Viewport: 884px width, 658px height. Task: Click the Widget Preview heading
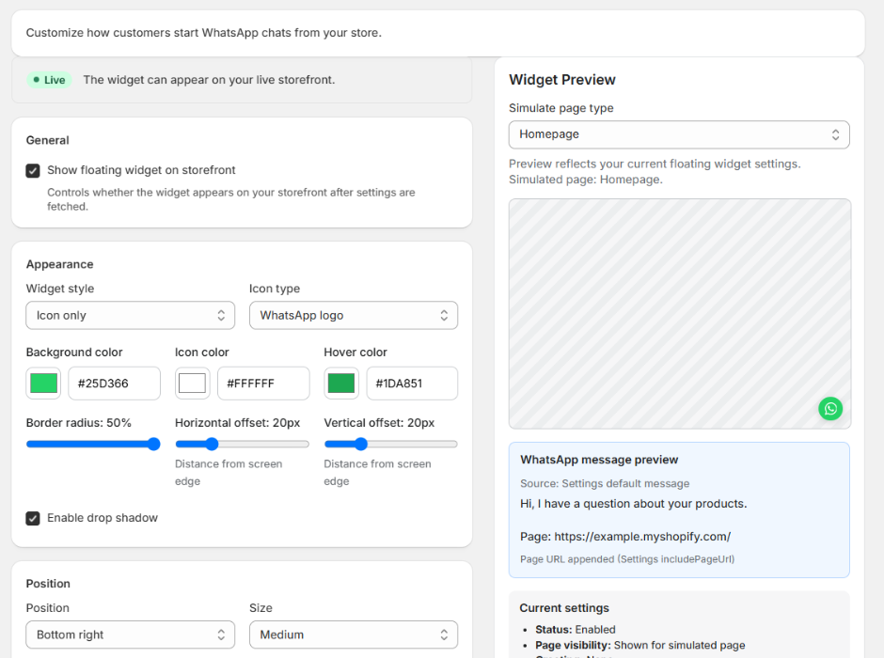click(x=562, y=80)
